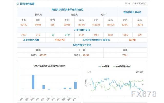
Task: Click the date range 2020/11/25-2020/12/01
Action: pos(136,3)
